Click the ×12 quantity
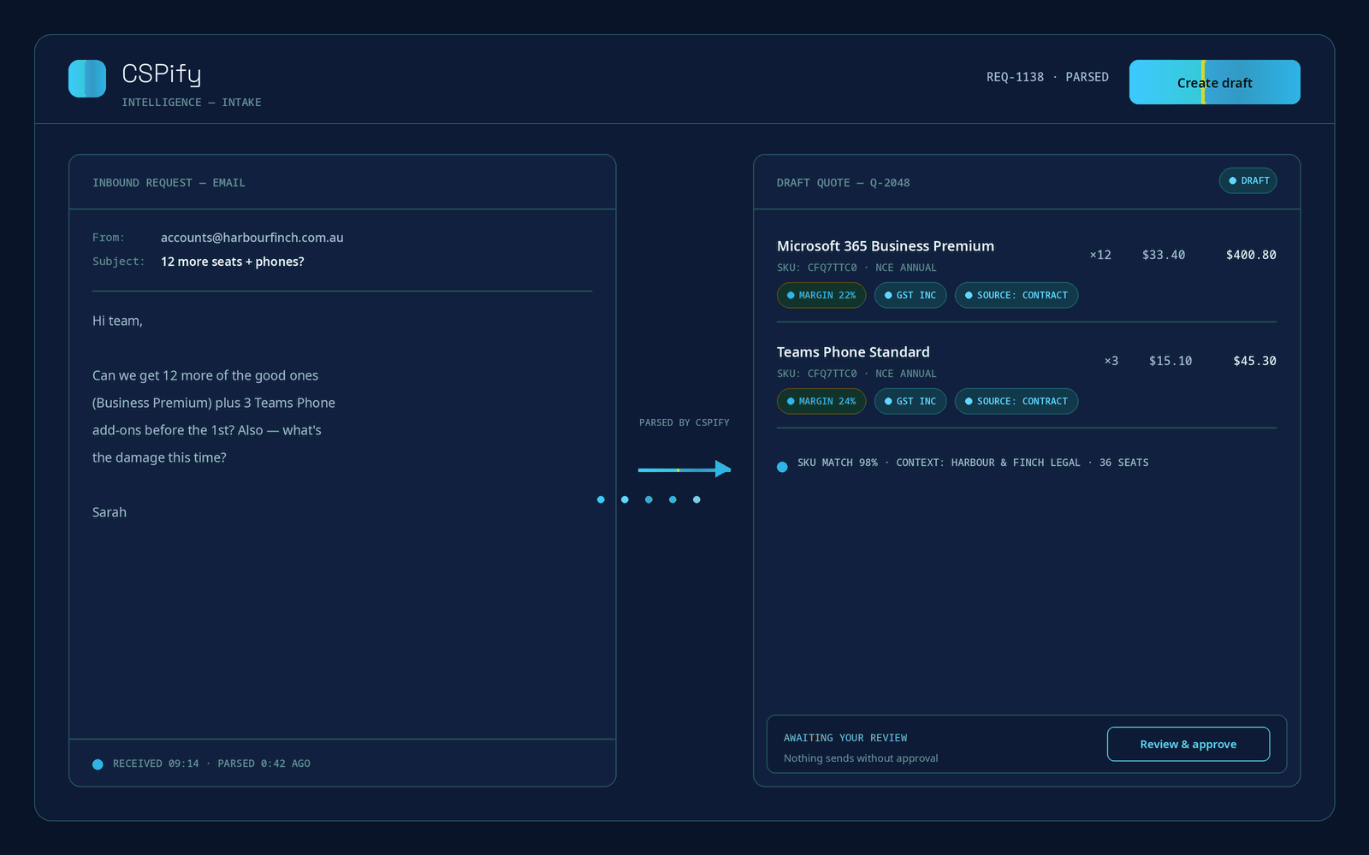The image size is (1369, 855). 1100,255
